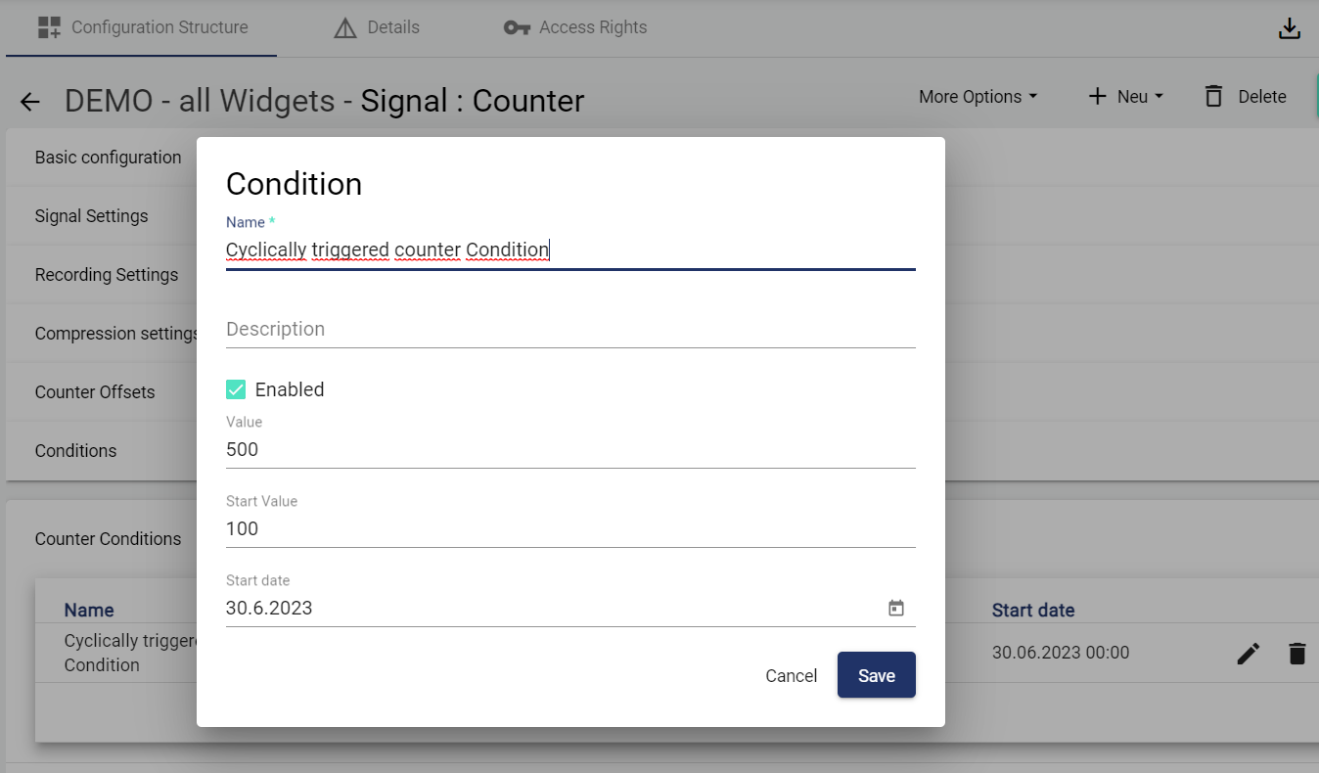
Task: Click the Delete trash icon in header
Action: (x=1214, y=97)
